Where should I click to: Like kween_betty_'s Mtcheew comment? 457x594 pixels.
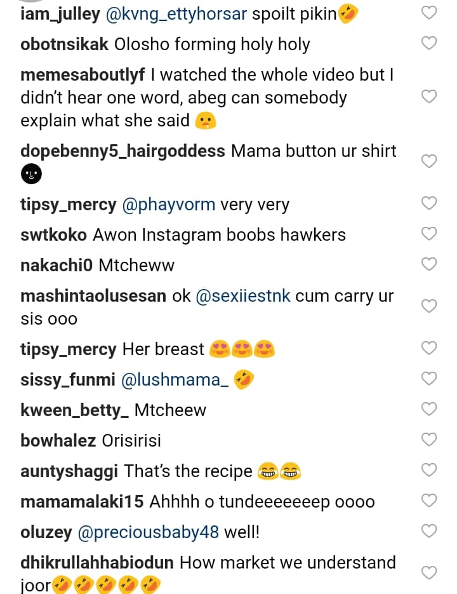[x=430, y=409]
